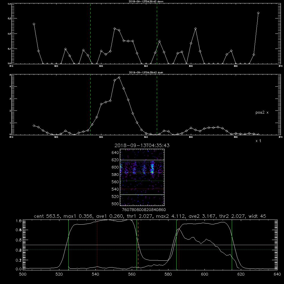Click "520" on the spectrogram y-axis
This screenshot has height=284, width=284.
(x=115, y=197)
